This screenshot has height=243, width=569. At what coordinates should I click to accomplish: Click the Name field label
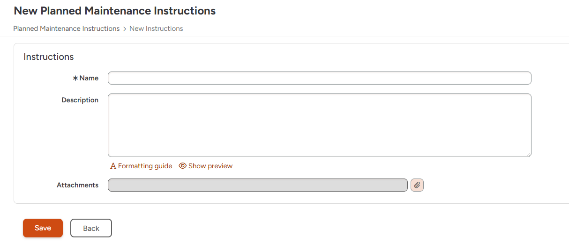point(89,78)
